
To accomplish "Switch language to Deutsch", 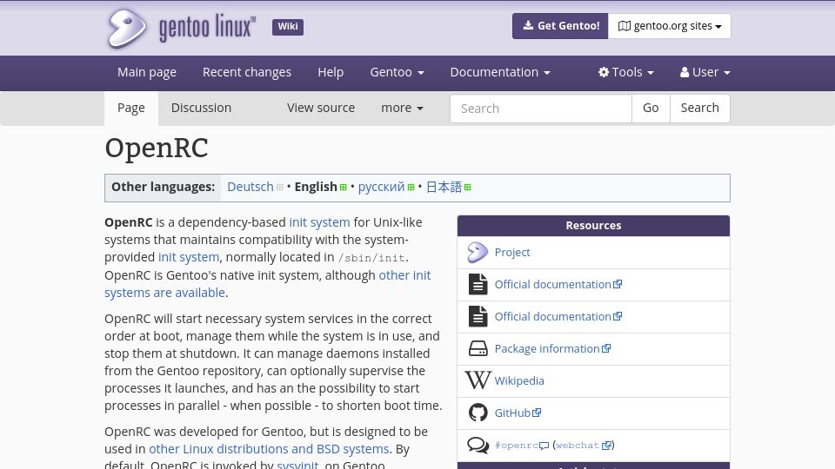I will point(250,188).
